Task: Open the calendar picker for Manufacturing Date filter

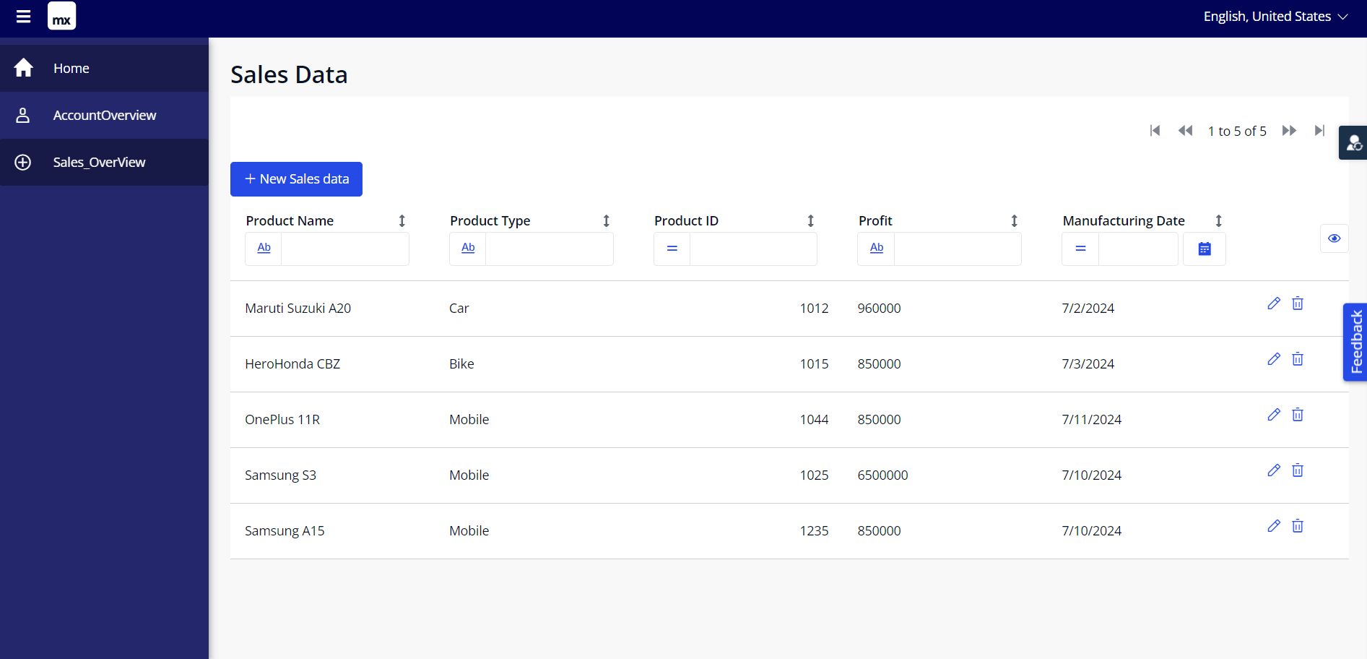Action: [1204, 248]
